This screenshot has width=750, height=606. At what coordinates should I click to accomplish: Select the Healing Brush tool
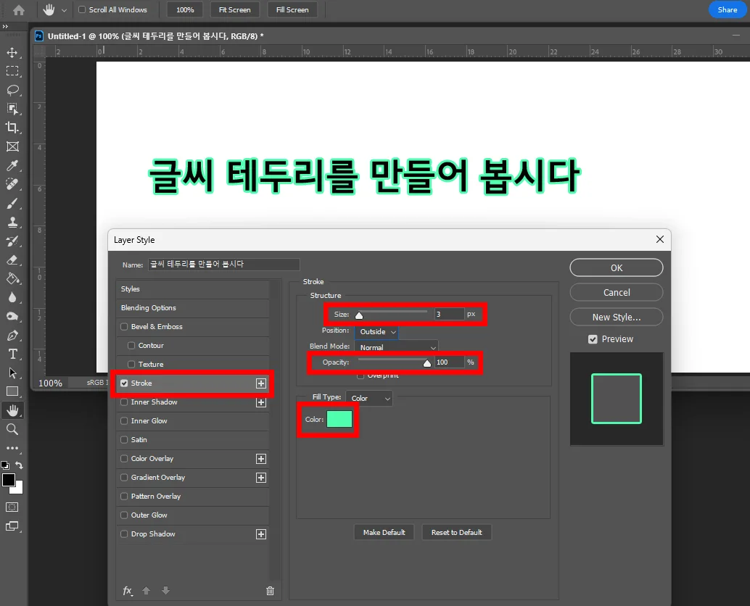(x=12, y=184)
